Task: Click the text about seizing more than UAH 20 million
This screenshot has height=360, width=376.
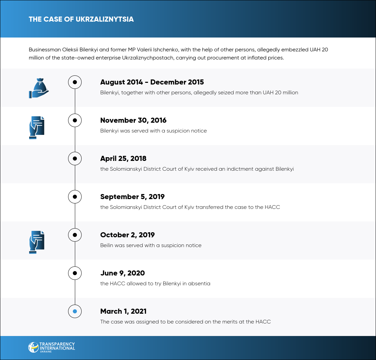Action: click(x=199, y=93)
